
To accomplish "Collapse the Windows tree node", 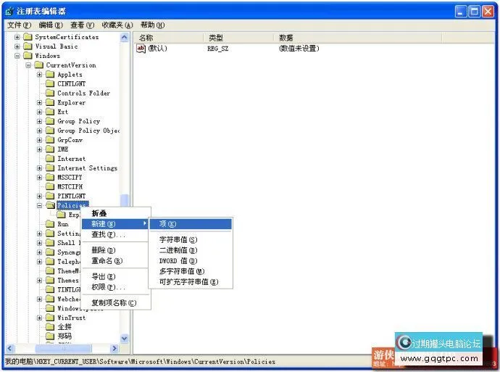I will click(17, 56).
